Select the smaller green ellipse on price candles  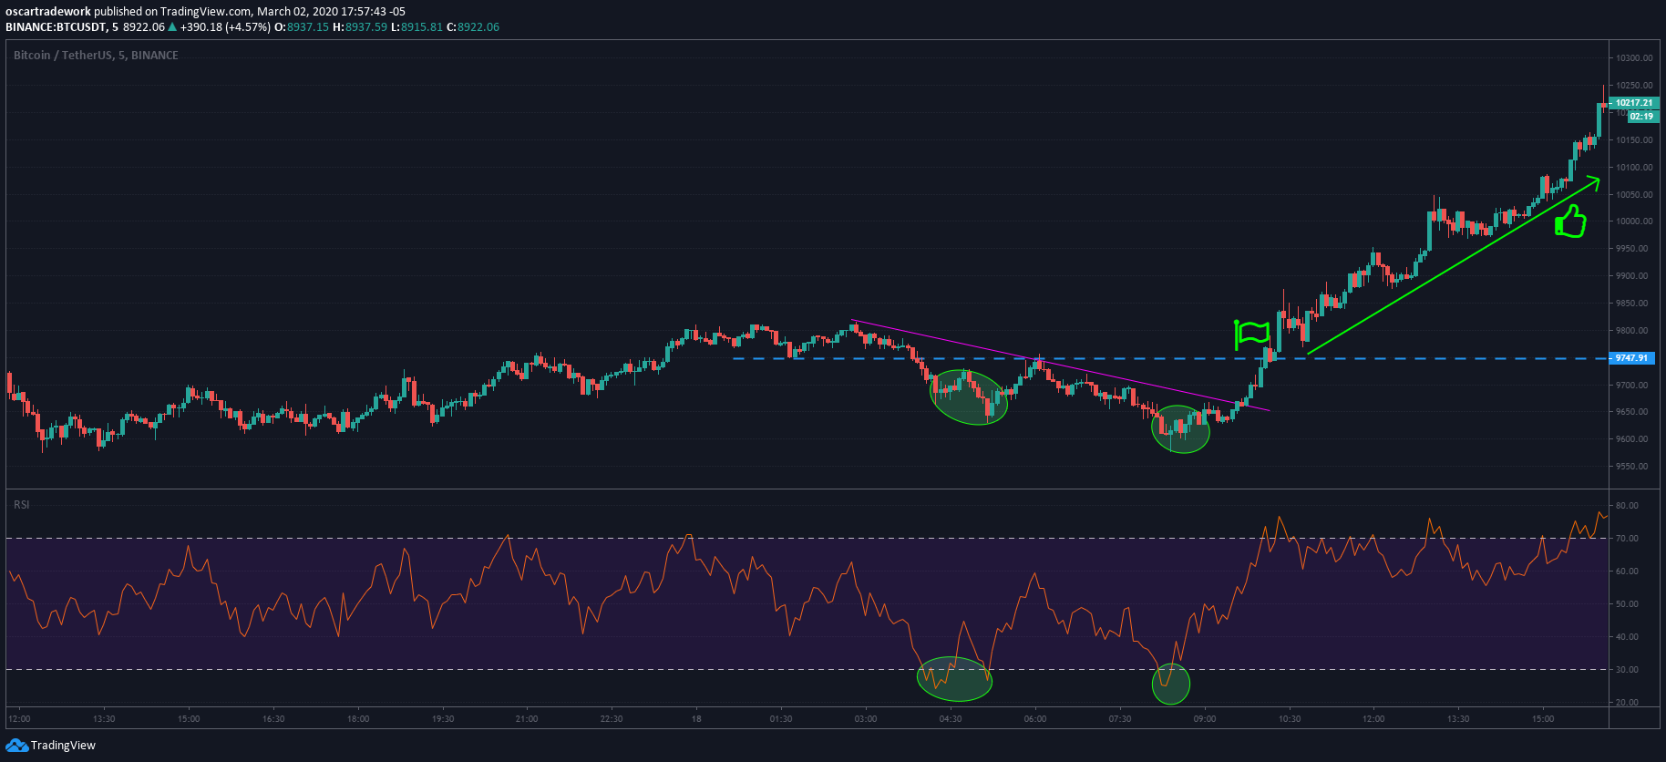point(1180,429)
